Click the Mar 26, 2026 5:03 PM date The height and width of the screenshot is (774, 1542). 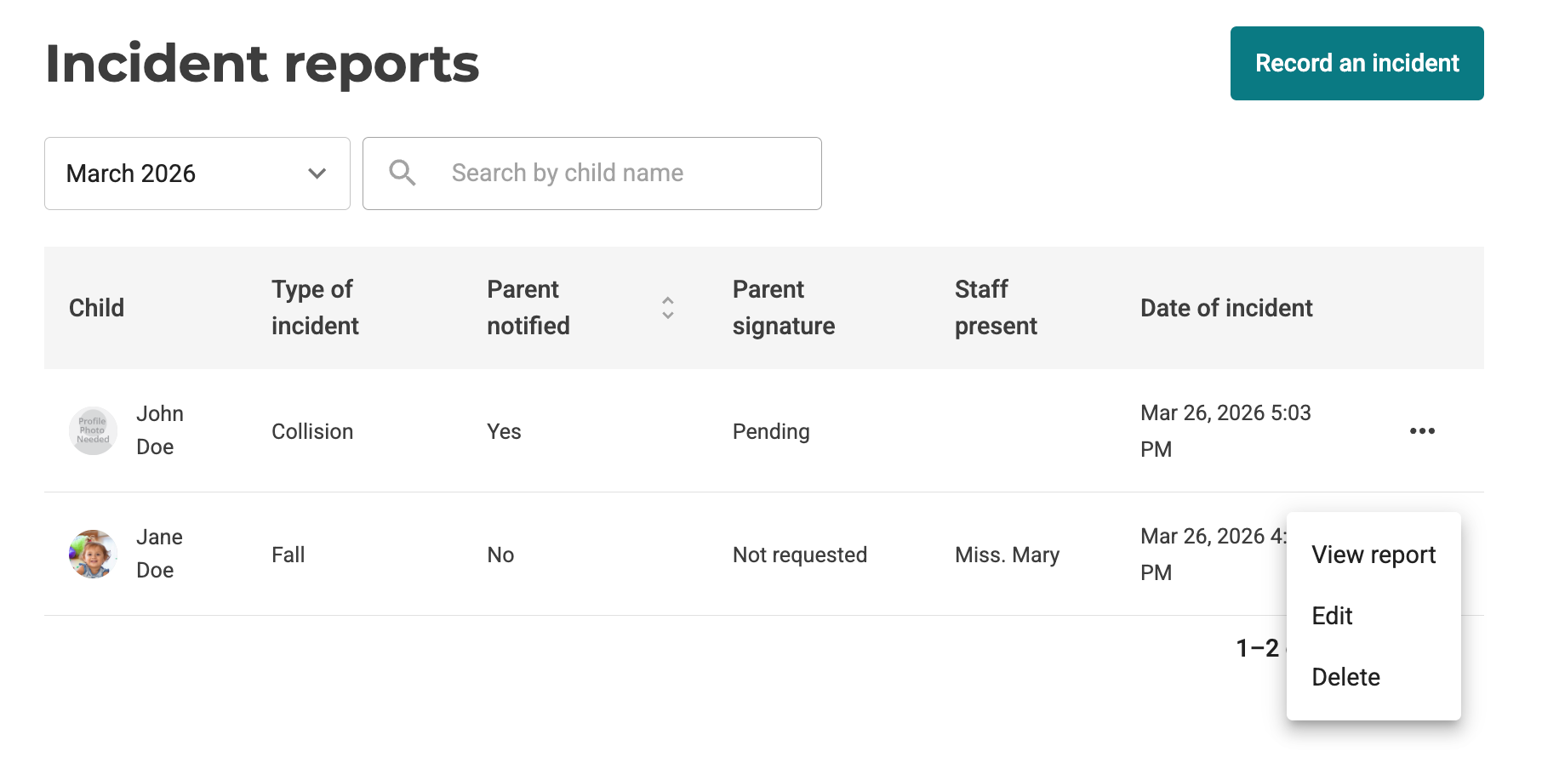(x=1225, y=430)
